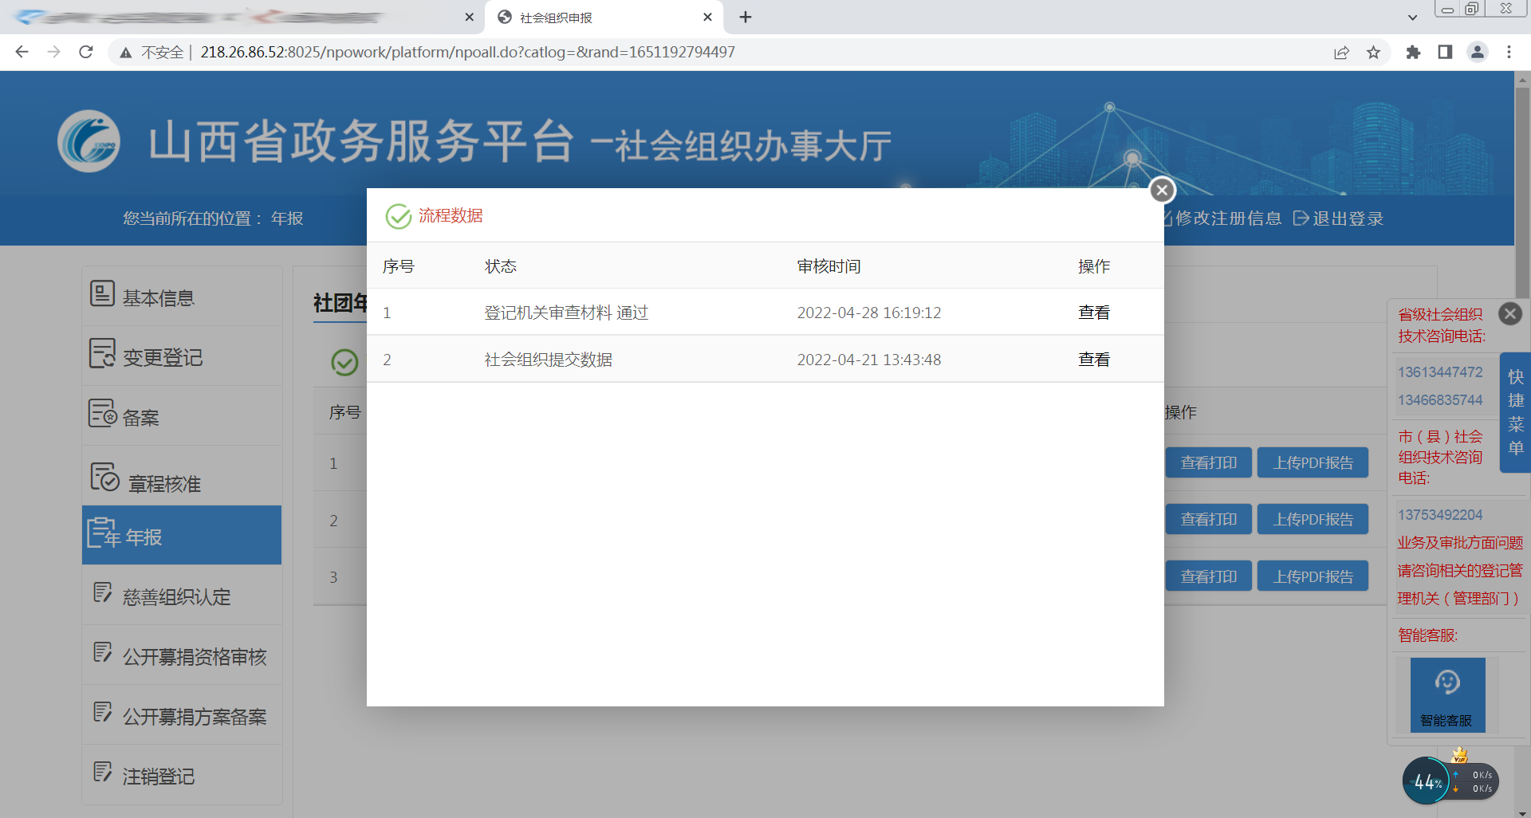Bookmark this page with the star icon
The image size is (1531, 818).
[x=1373, y=53]
